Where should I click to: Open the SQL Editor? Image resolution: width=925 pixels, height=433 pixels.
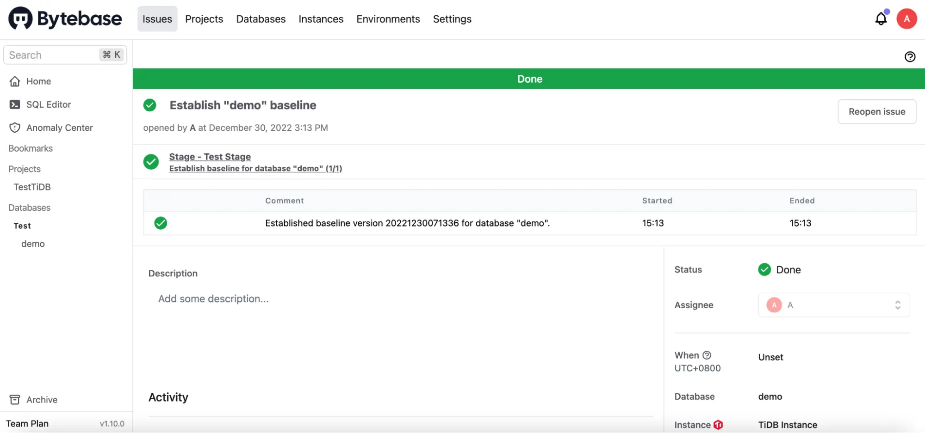[x=49, y=104]
